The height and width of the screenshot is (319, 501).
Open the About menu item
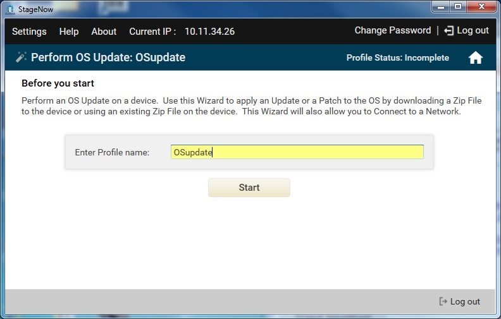[x=104, y=32]
